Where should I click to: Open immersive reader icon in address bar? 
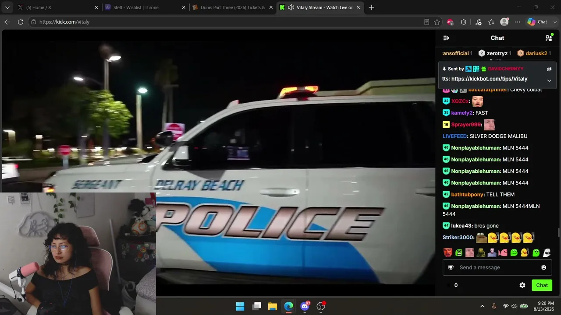pyautogui.click(x=426, y=22)
